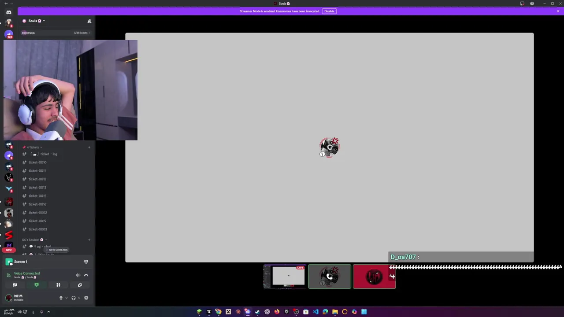
Task: Show hidden system tray icons
Action: pyautogui.click(x=48, y=312)
